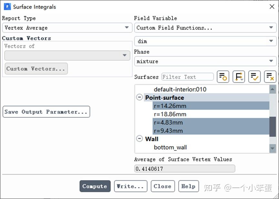
Task: Click the filter surfaces by type icon
Action: 239,77
